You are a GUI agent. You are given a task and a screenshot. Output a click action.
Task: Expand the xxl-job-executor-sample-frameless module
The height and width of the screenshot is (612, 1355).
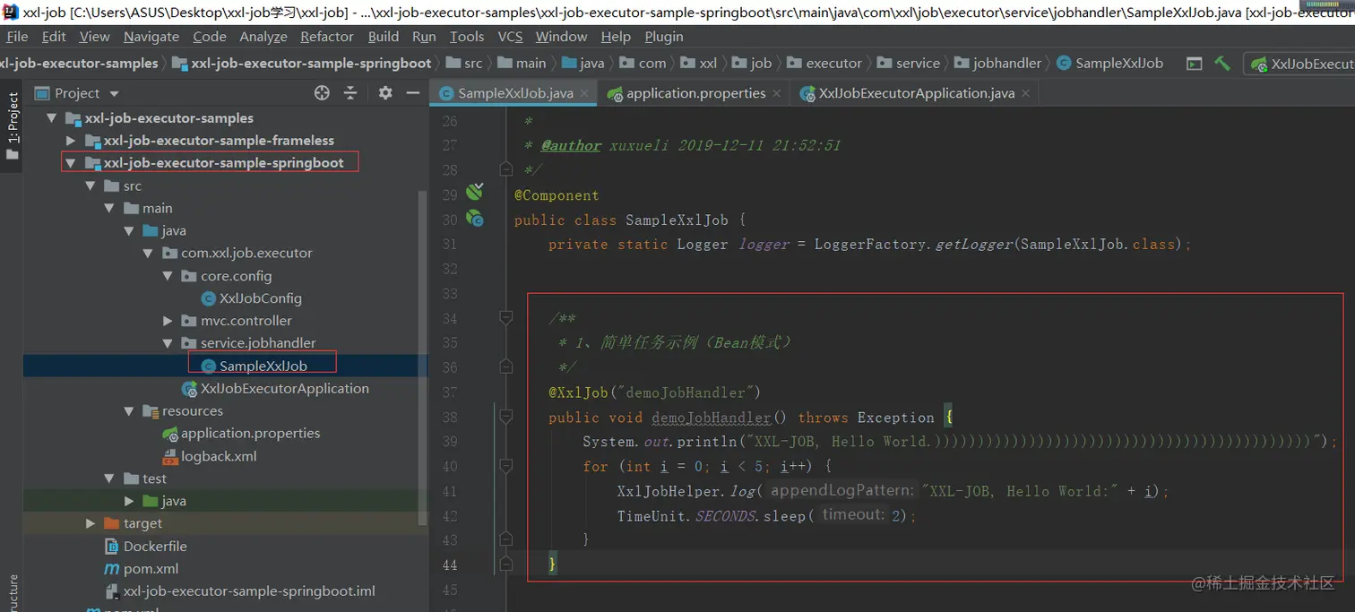coord(71,141)
